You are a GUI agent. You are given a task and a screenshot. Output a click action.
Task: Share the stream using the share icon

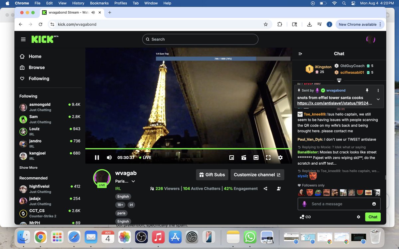[265, 188]
